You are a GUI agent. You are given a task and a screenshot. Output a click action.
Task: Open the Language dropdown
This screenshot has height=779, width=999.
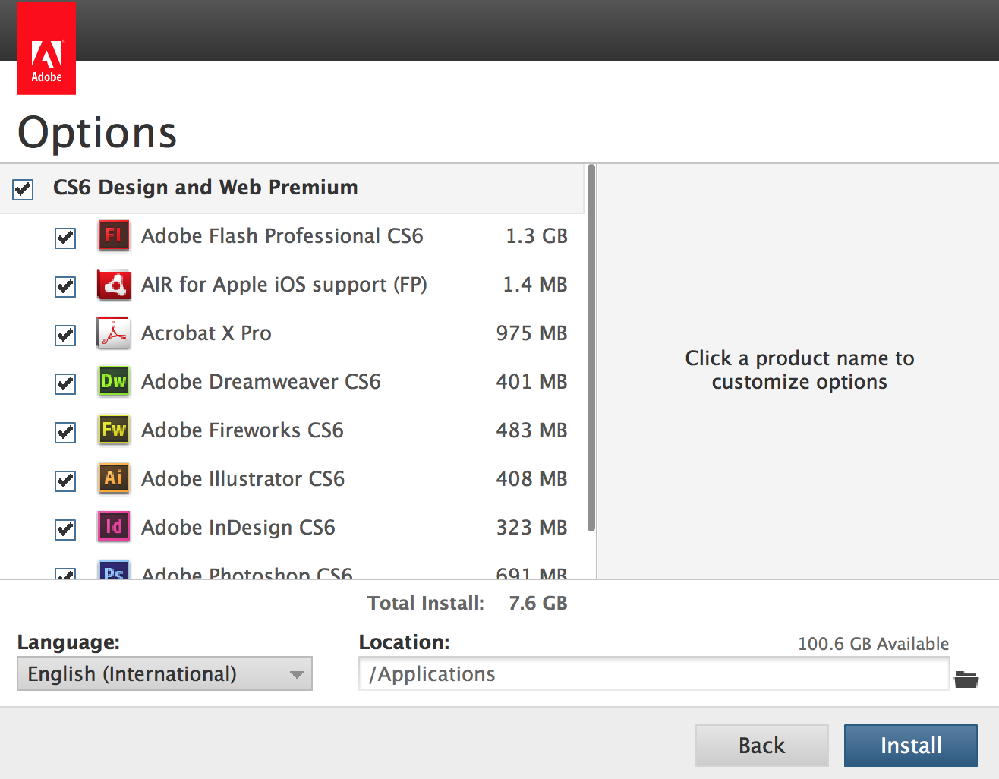pyautogui.click(x=164, y=674)
